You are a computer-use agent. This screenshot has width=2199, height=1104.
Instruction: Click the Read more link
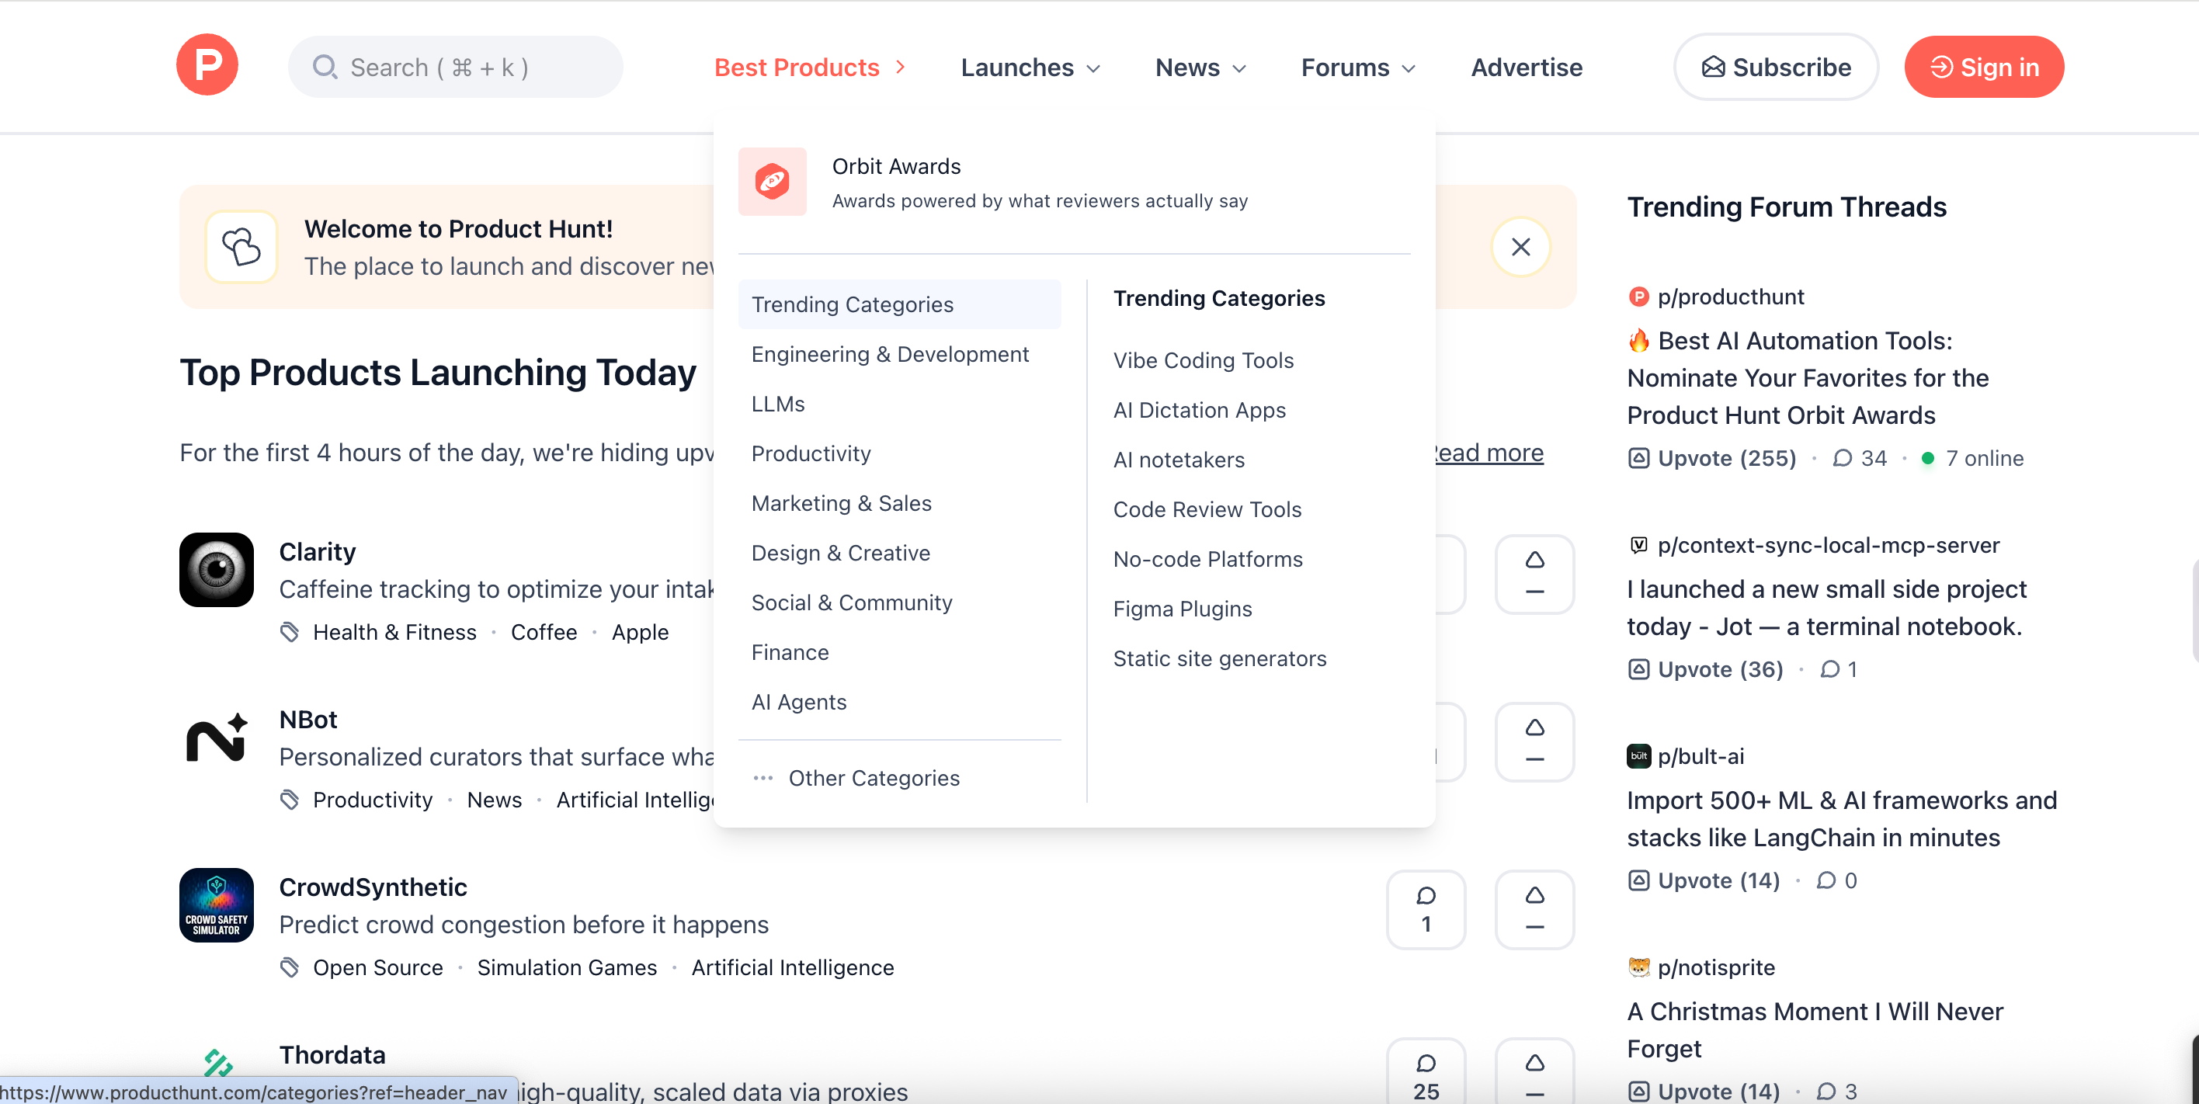click(1489, 453)
